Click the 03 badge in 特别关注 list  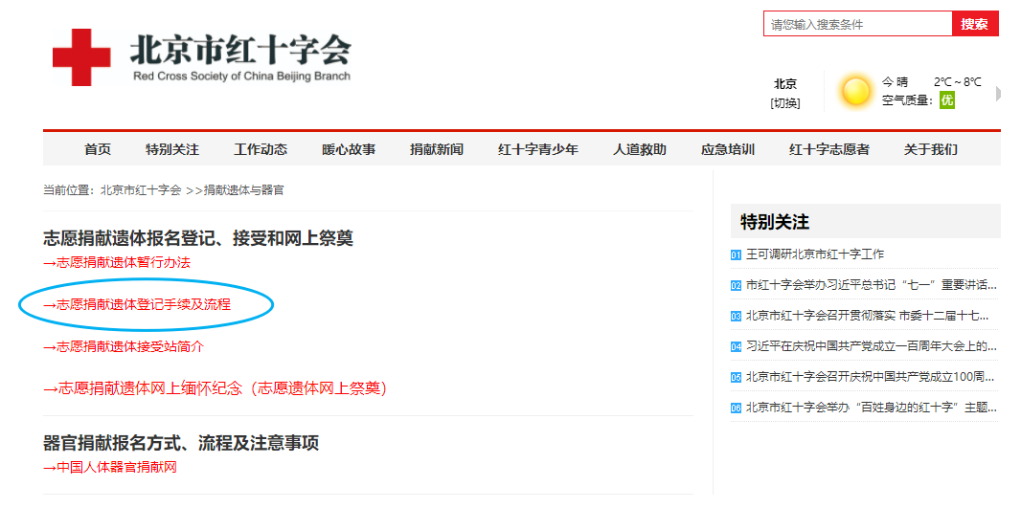tap(736, 317)
